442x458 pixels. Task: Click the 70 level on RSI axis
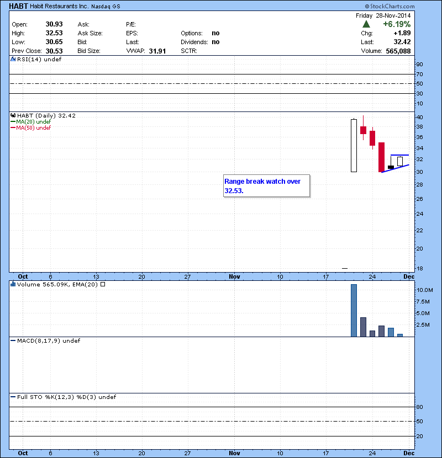[420, 74]
